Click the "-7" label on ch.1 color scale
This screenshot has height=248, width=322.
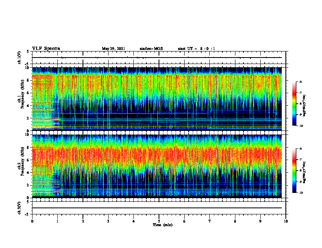pyautogui.click(x=300, y=93)
